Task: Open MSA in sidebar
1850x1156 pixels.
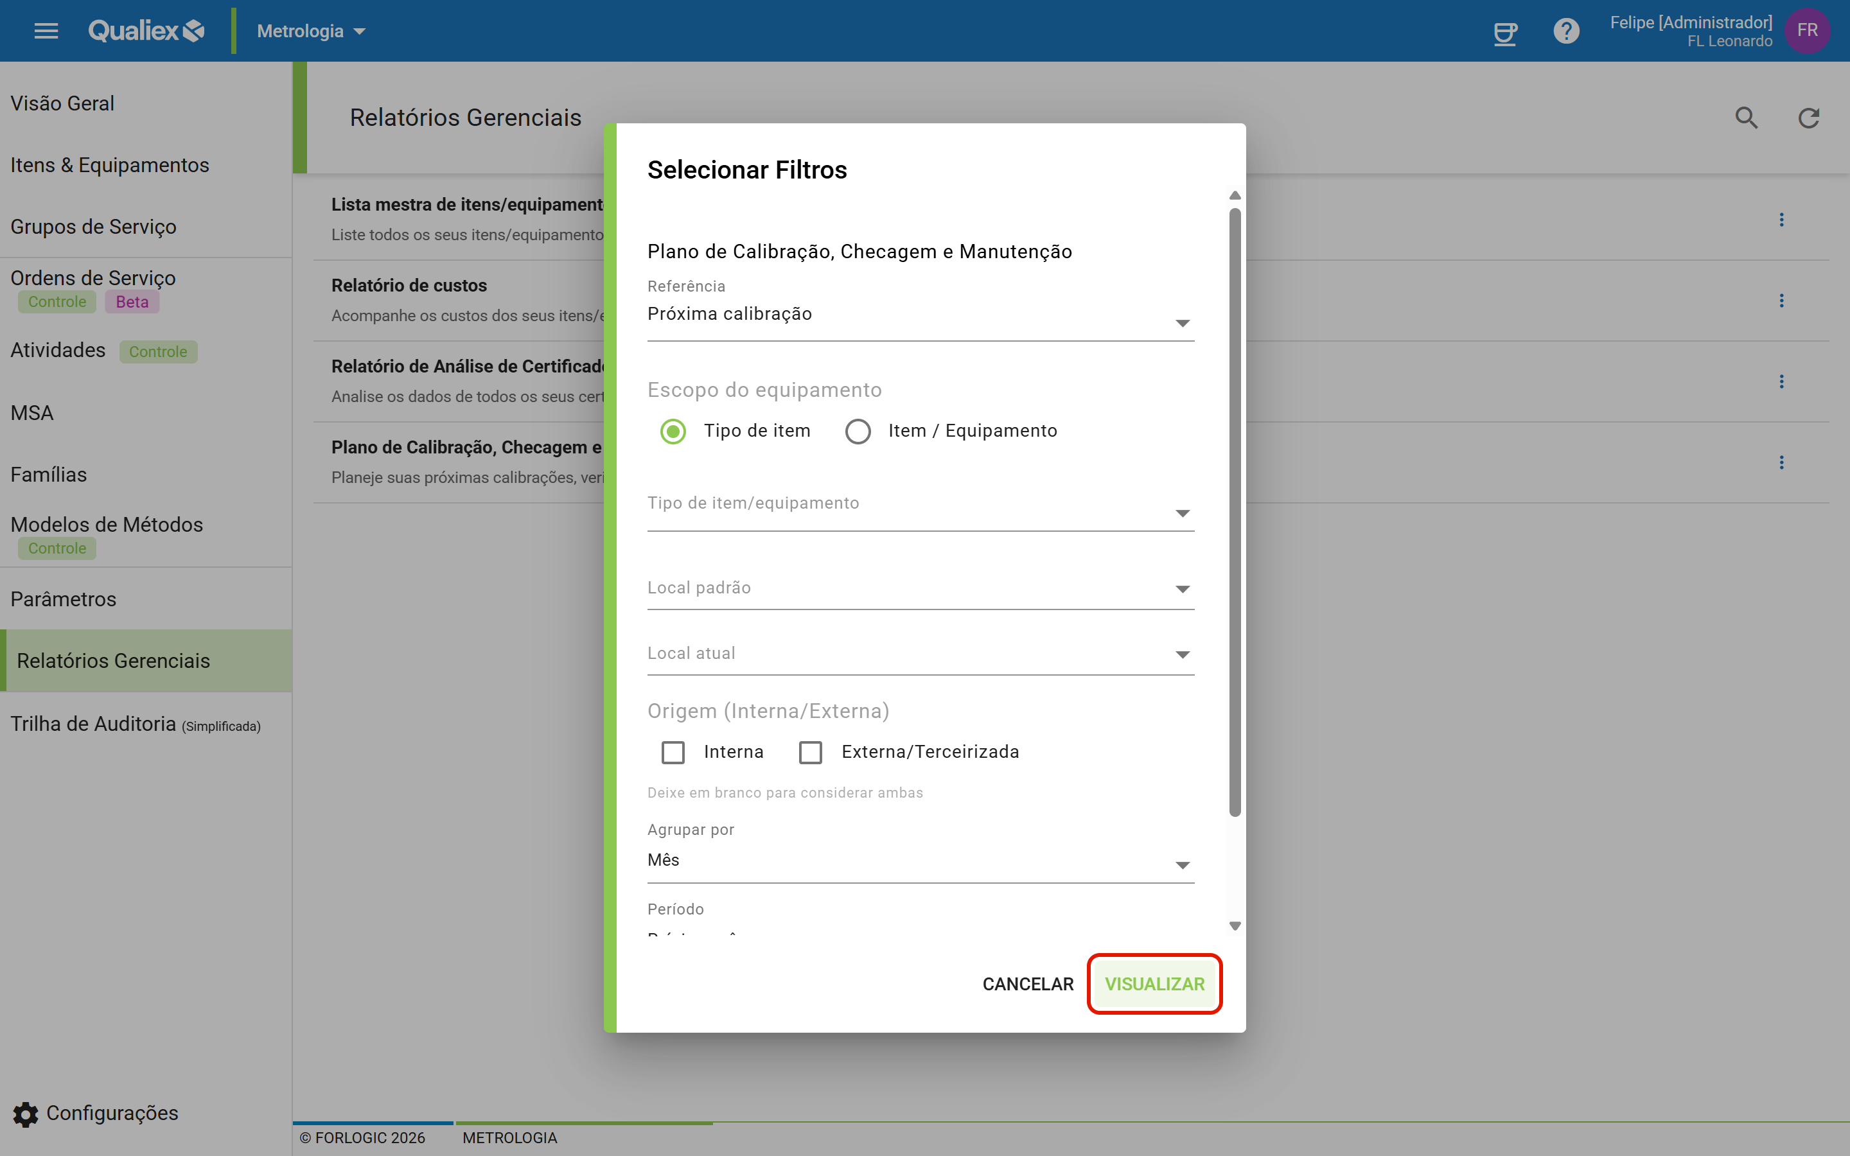Action: (145, 413)
